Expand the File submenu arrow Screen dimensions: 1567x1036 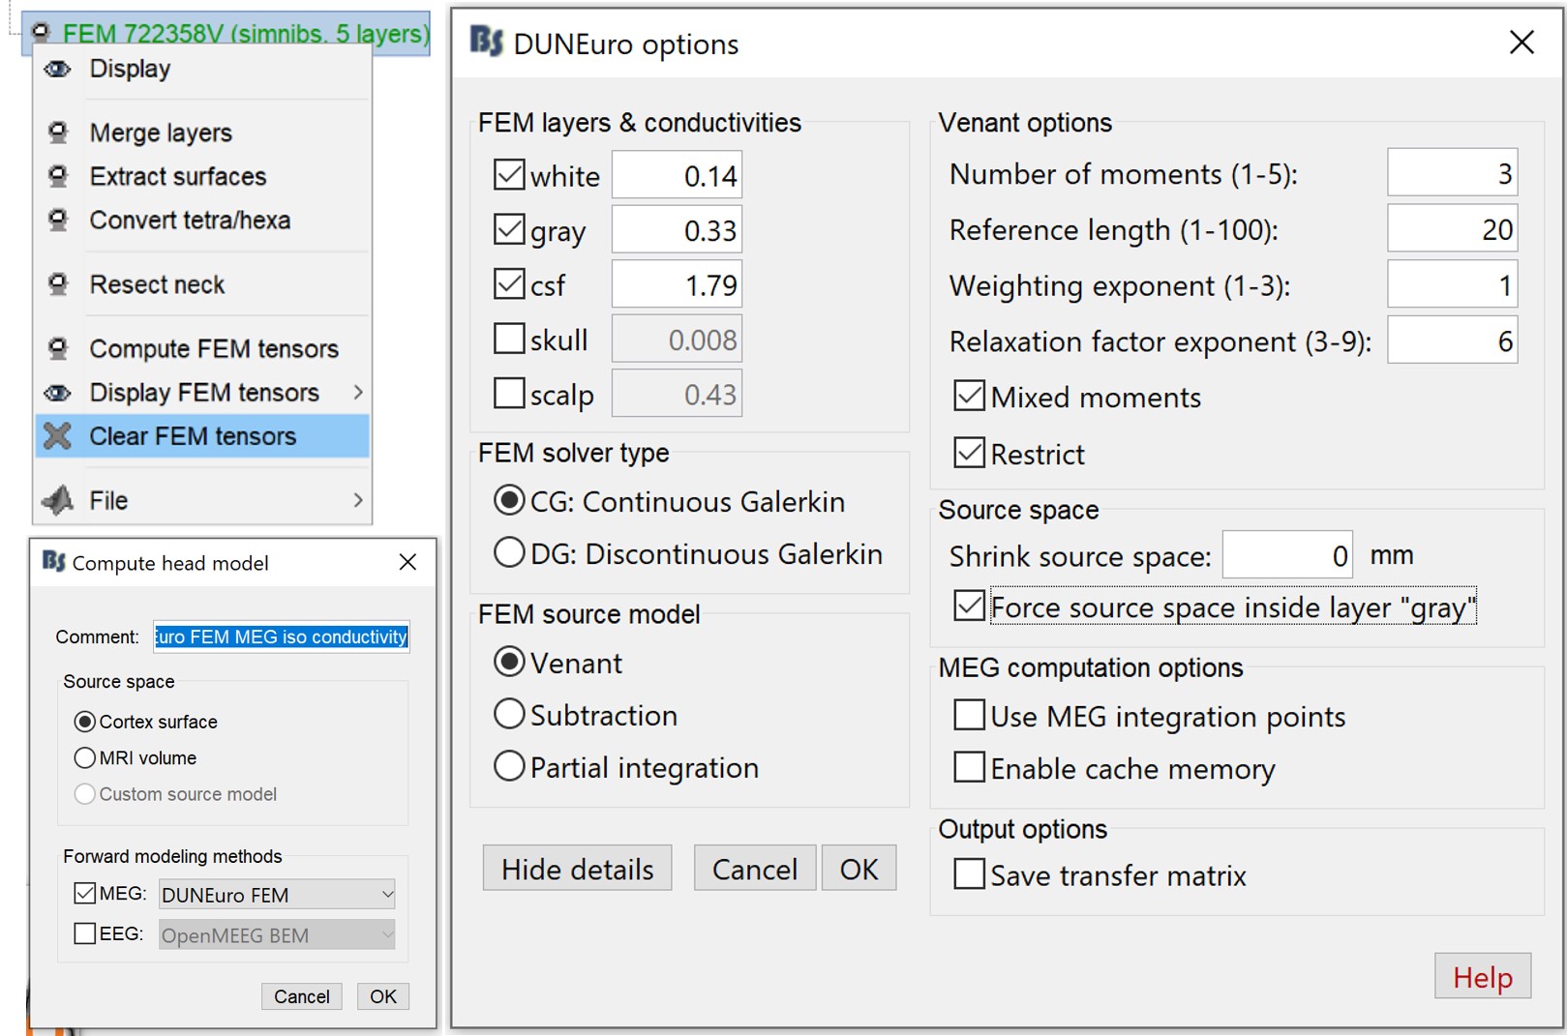point(358,500)
